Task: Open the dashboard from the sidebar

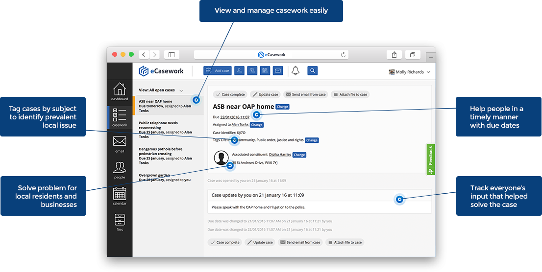Action: (x=119, y=91)
